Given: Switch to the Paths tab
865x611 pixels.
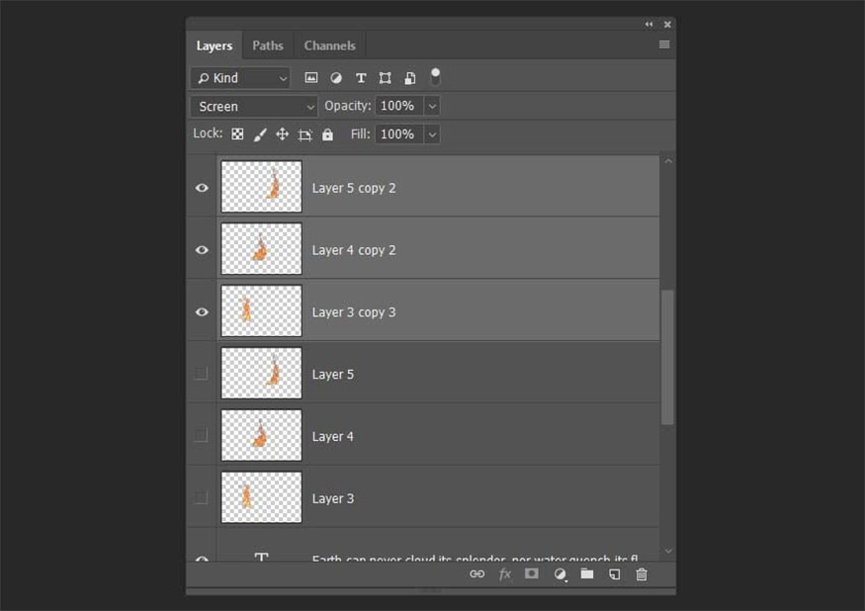Looking at the screenshot, I should pos(268,45).
